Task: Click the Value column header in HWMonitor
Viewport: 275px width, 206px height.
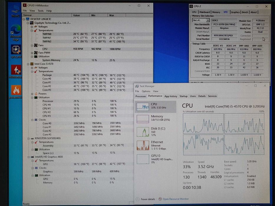Action: pos(81,15)
